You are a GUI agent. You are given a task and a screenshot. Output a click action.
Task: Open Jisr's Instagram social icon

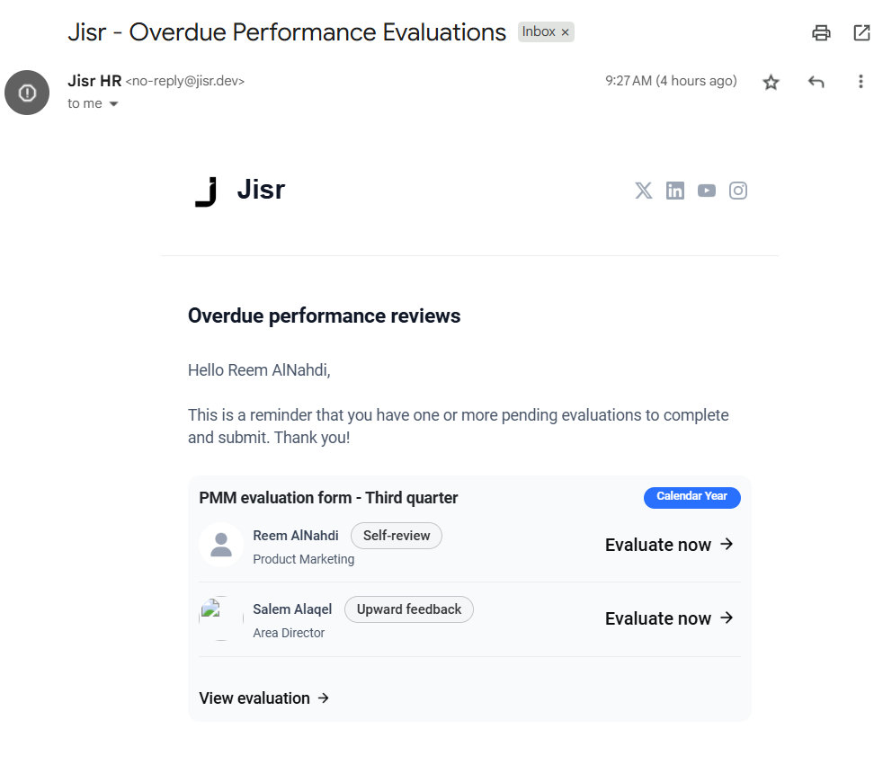coord(738,191)
